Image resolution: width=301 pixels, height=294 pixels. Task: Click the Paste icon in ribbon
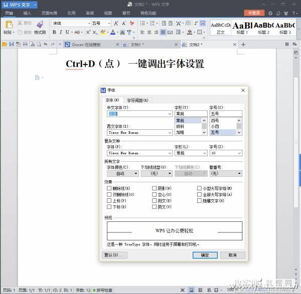pyautogui.click(x=9, y=25)
